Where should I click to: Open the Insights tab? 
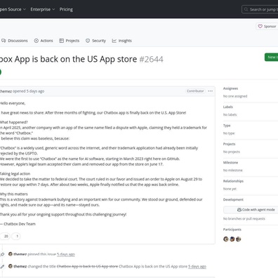[x=122, y=41]
